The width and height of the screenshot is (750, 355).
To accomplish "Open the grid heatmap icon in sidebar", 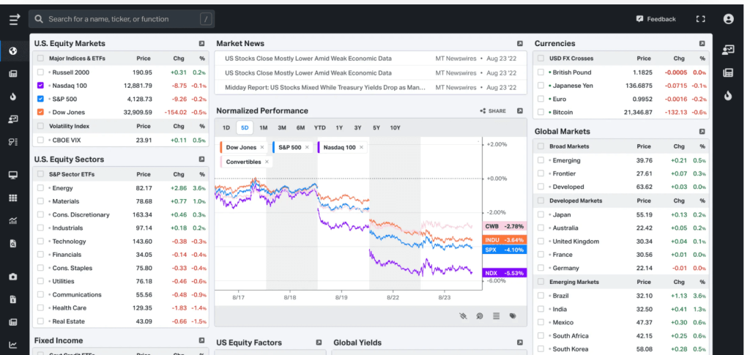I will pyautogui.click(x=13, y=198).
